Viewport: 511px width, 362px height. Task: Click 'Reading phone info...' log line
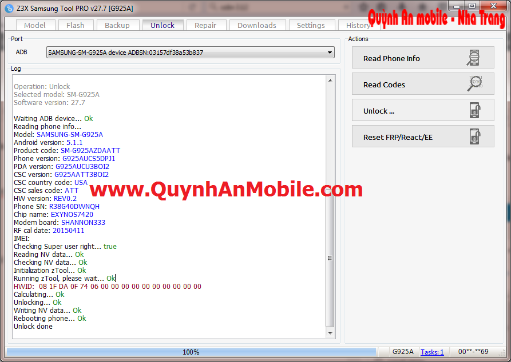[x=47, y=127]
